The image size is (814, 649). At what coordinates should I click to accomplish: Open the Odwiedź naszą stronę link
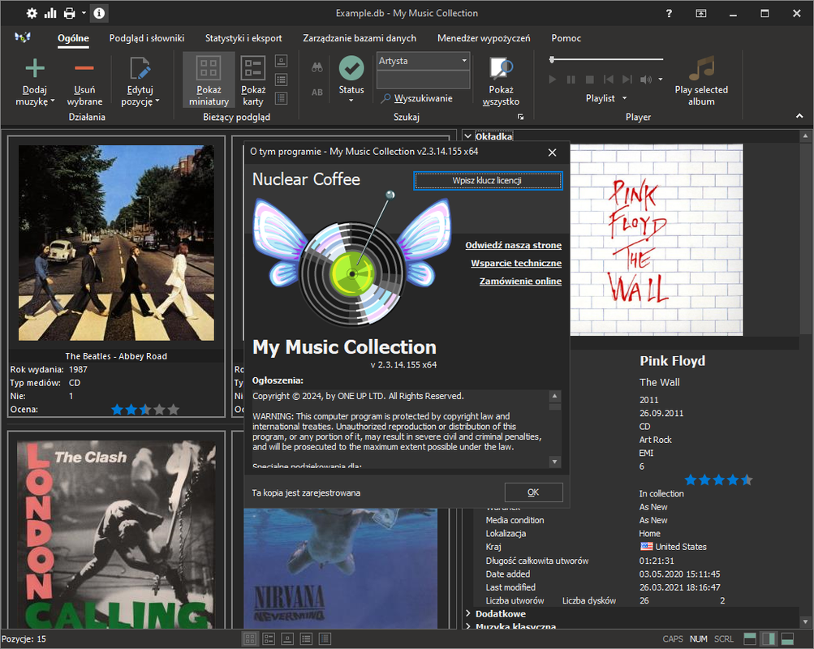pos(513,245)
